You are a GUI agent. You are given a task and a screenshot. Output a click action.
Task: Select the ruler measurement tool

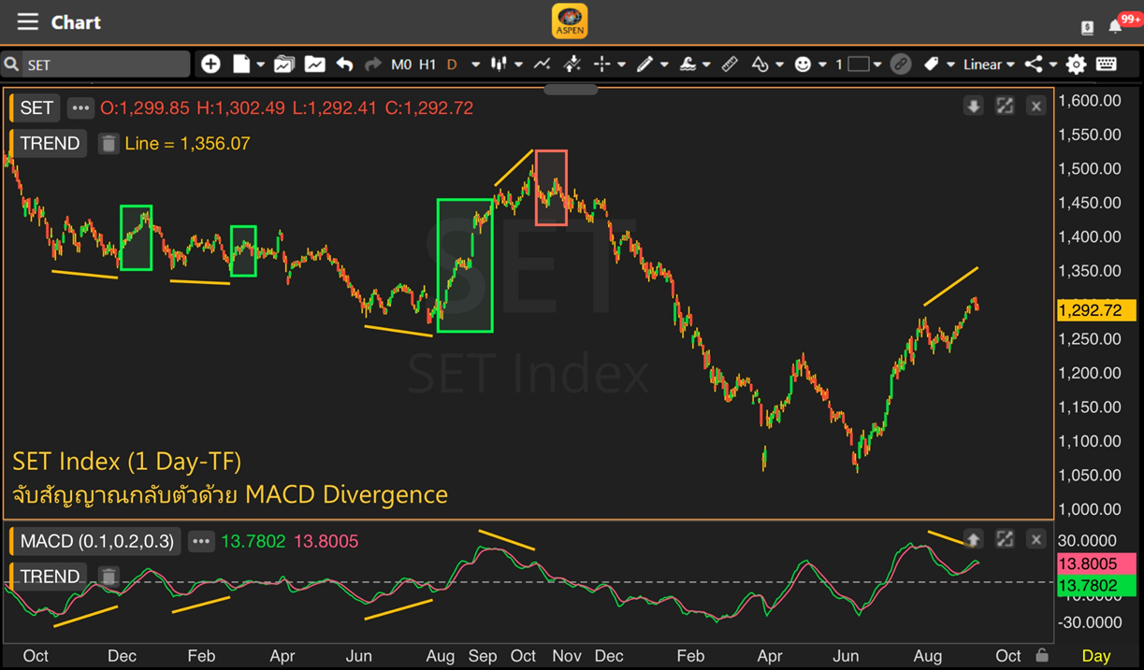click(x=730, y=64)
